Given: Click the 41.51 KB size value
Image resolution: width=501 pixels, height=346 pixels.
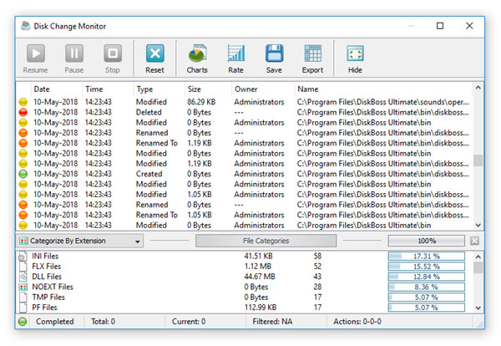Looking at the screenshot, I should pos(258,256).
